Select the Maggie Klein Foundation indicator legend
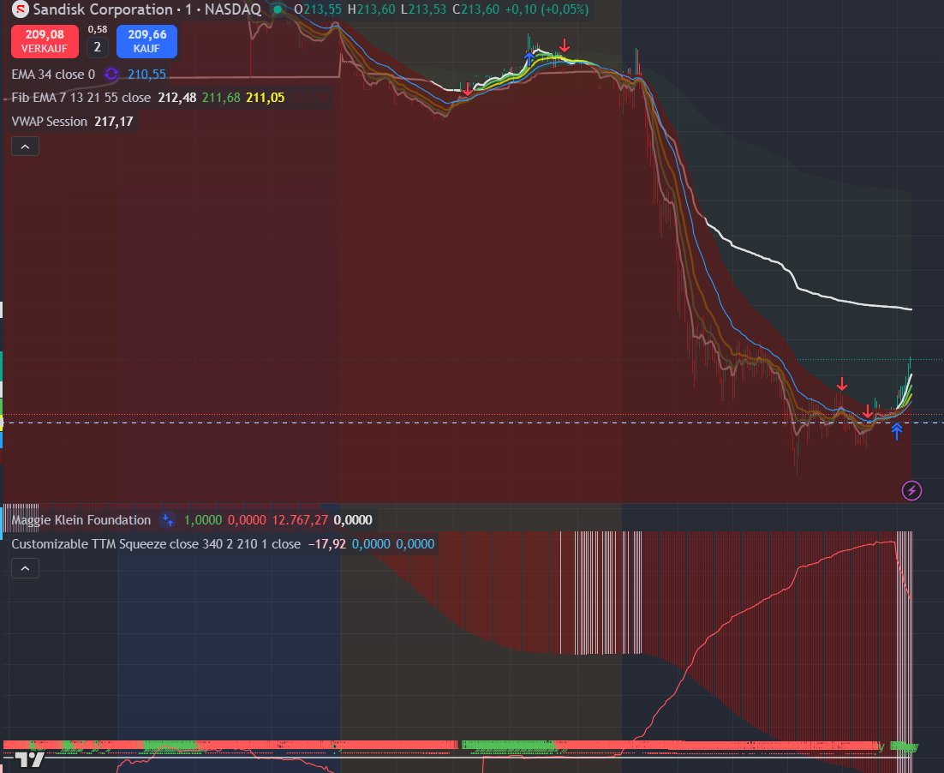944x773 pixels. click(x=81, y=520)
